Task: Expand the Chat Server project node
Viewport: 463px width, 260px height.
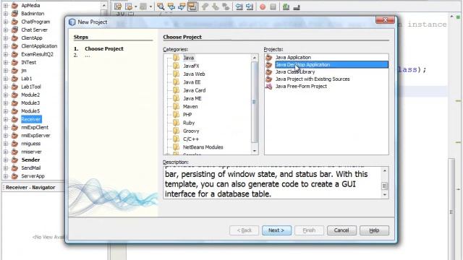Action: pos(6,30)
